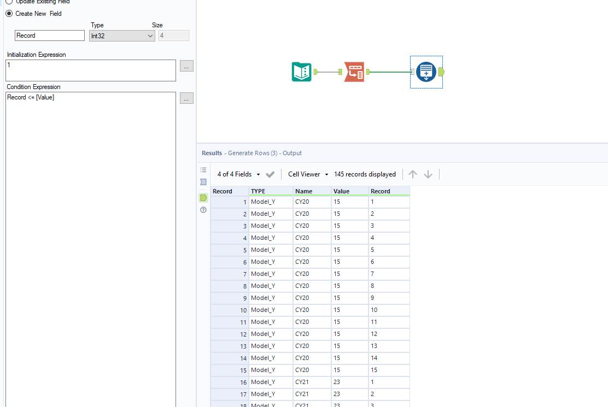
Task: Select the green output anchor data view icon
Action: (203, 198)
